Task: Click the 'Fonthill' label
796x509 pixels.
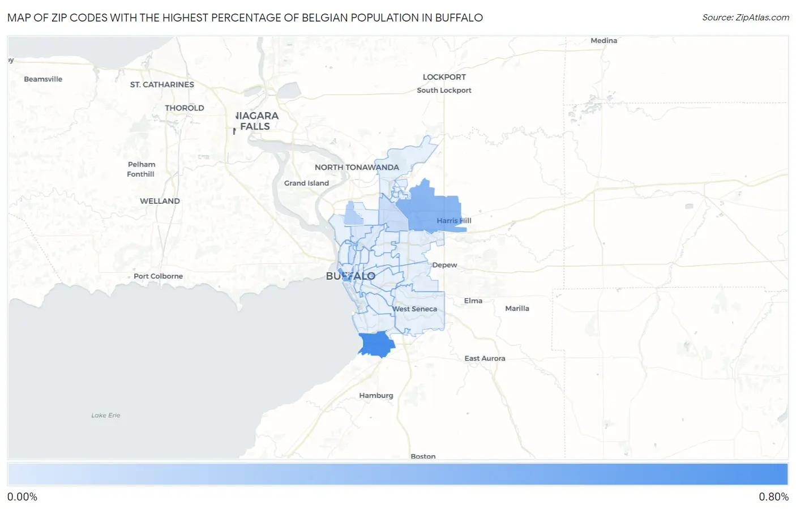Action: coord(140,174)
